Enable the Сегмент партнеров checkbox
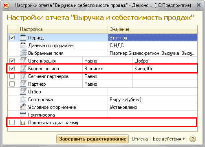The image size is (205, 147). 12,76
